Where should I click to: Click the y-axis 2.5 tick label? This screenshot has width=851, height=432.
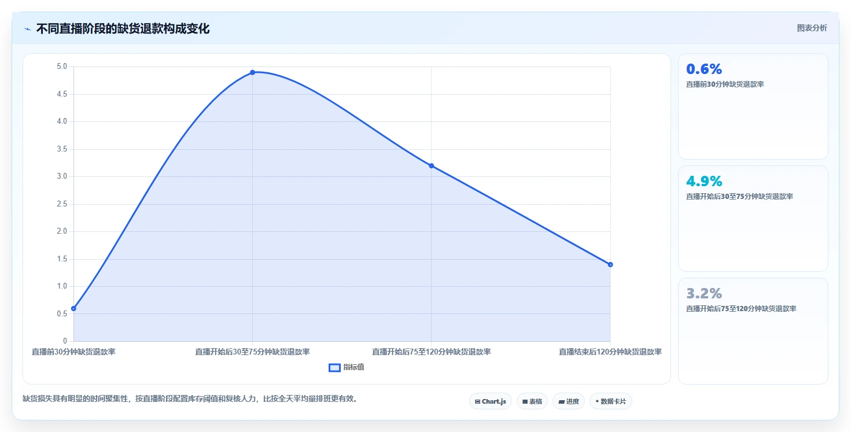(62, 204)
